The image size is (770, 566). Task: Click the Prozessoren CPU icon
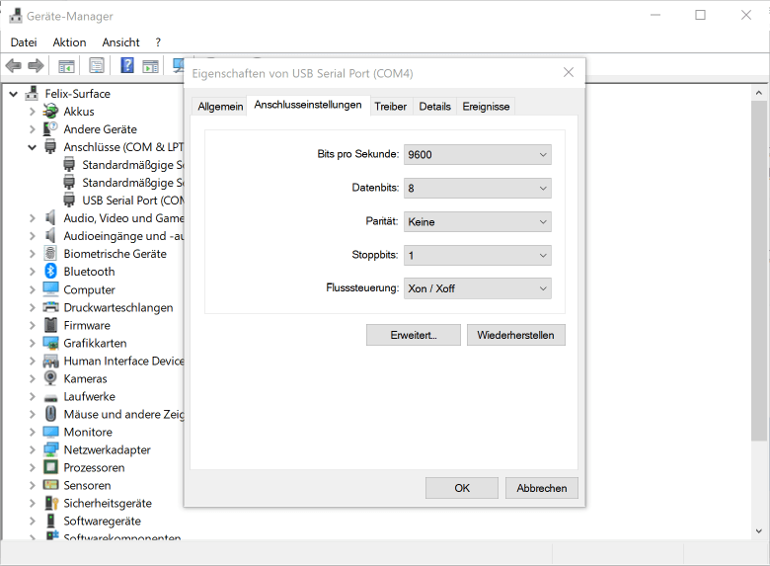point(50,467)
